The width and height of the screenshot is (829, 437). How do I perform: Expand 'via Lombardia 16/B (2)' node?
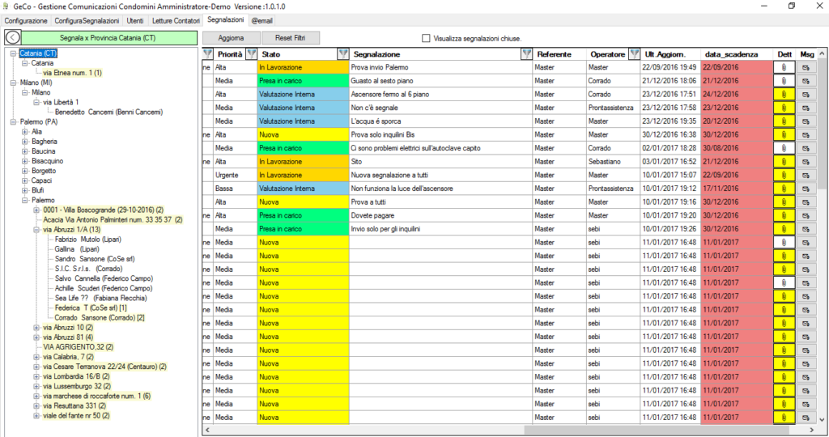[x=36, y=376]
